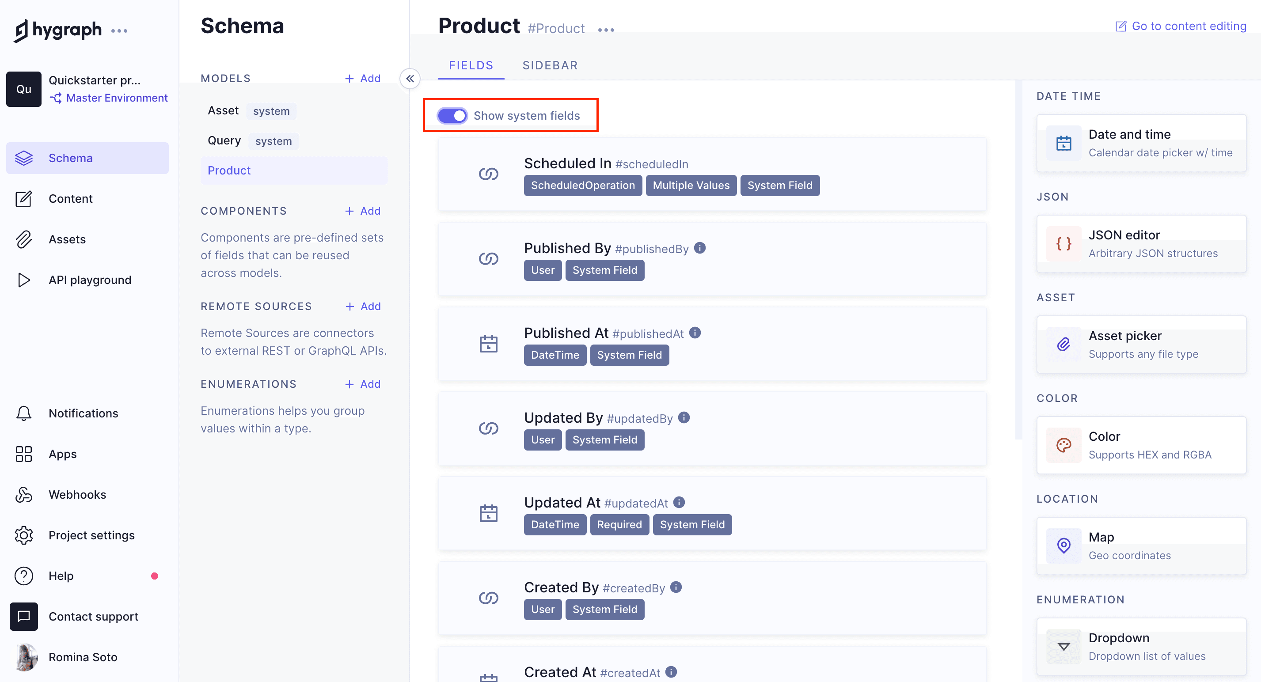This screenshot has height=682, width=1261.
Task: Click the info icon next to #publishedBy
Action: point(700,248)
